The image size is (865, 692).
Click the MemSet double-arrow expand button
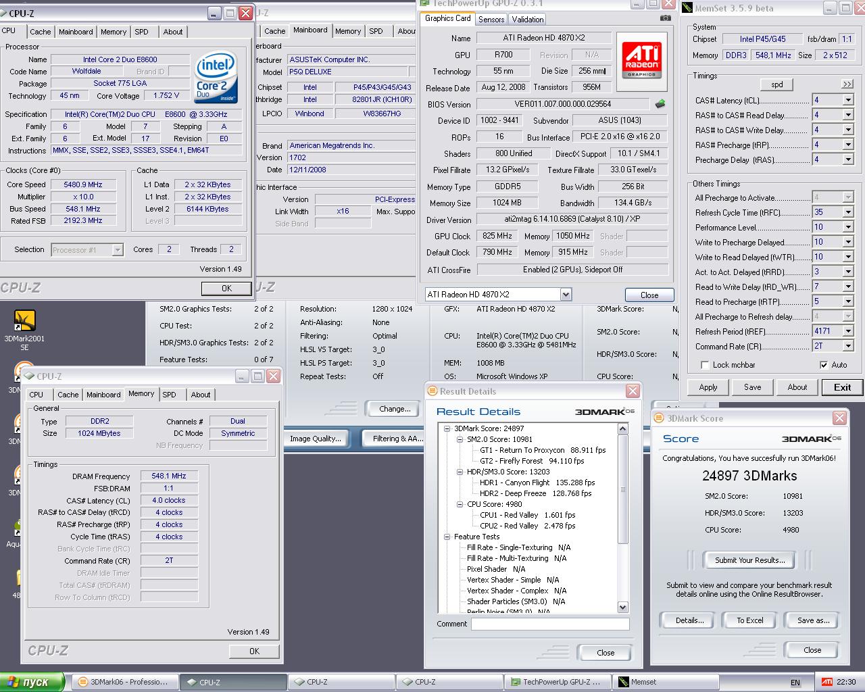[x=847, y=84]
